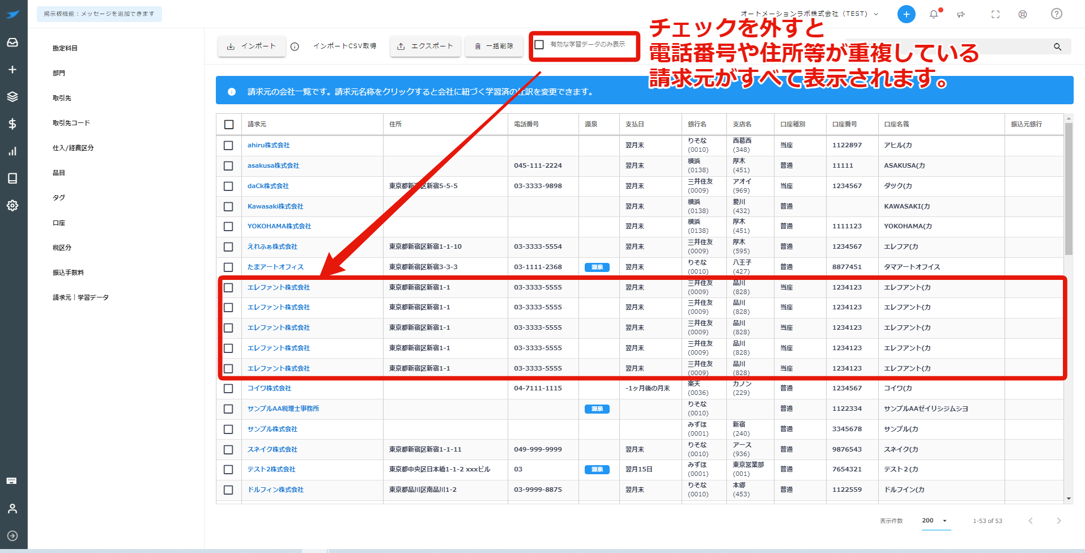Go to previous page arrow
Image resolution: width=1085 pixels, height=553 pixels.
click(x=1031, y=521)
